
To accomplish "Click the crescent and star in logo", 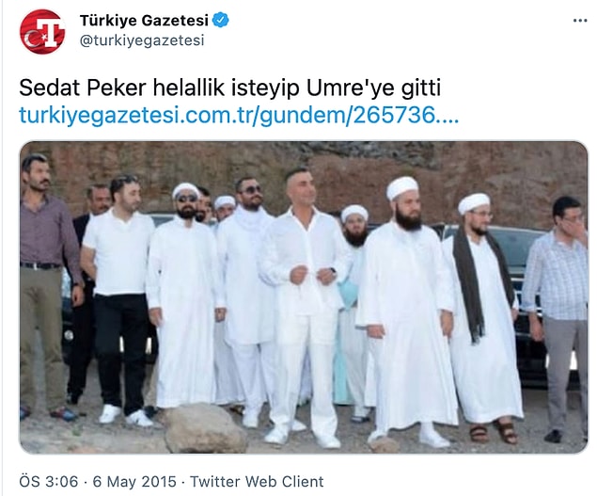I will tap(36, 39).
